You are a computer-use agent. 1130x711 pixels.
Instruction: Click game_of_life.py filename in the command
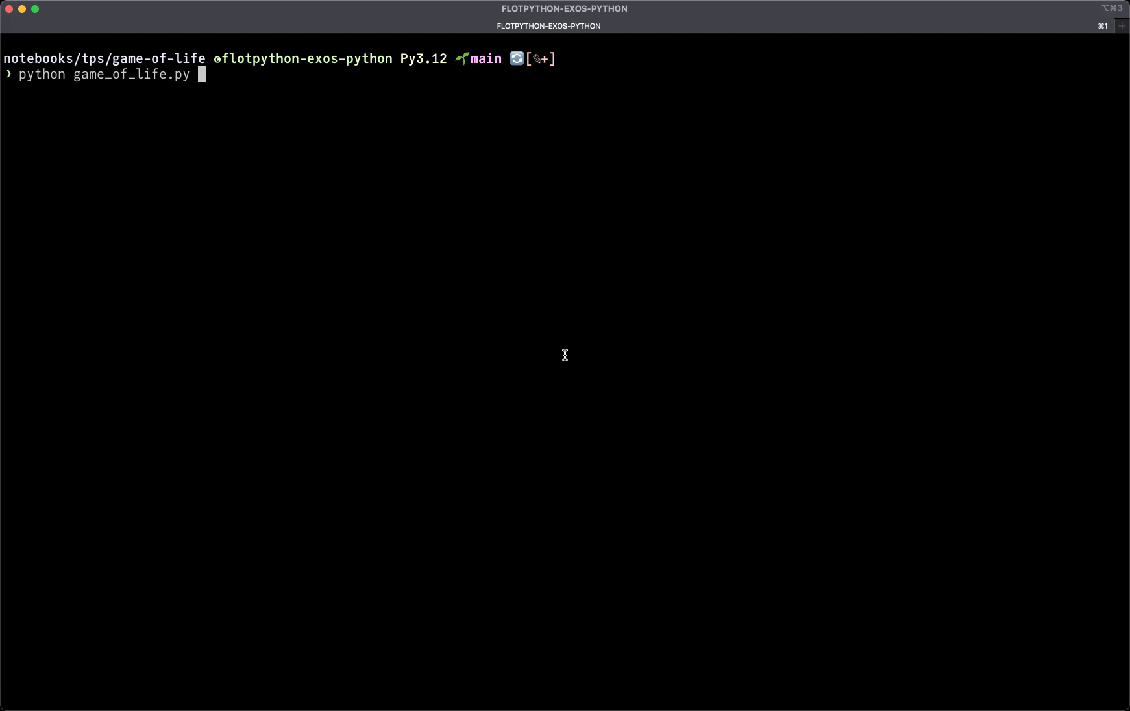[131, 75]
